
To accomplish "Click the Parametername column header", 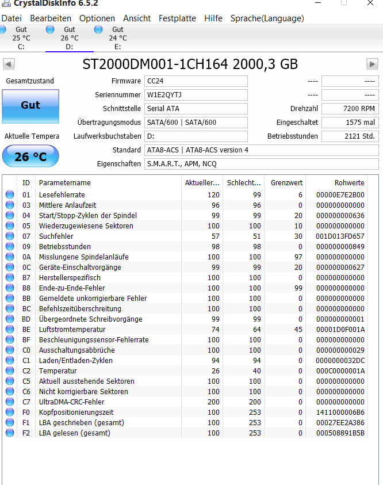I will [108, 183].
